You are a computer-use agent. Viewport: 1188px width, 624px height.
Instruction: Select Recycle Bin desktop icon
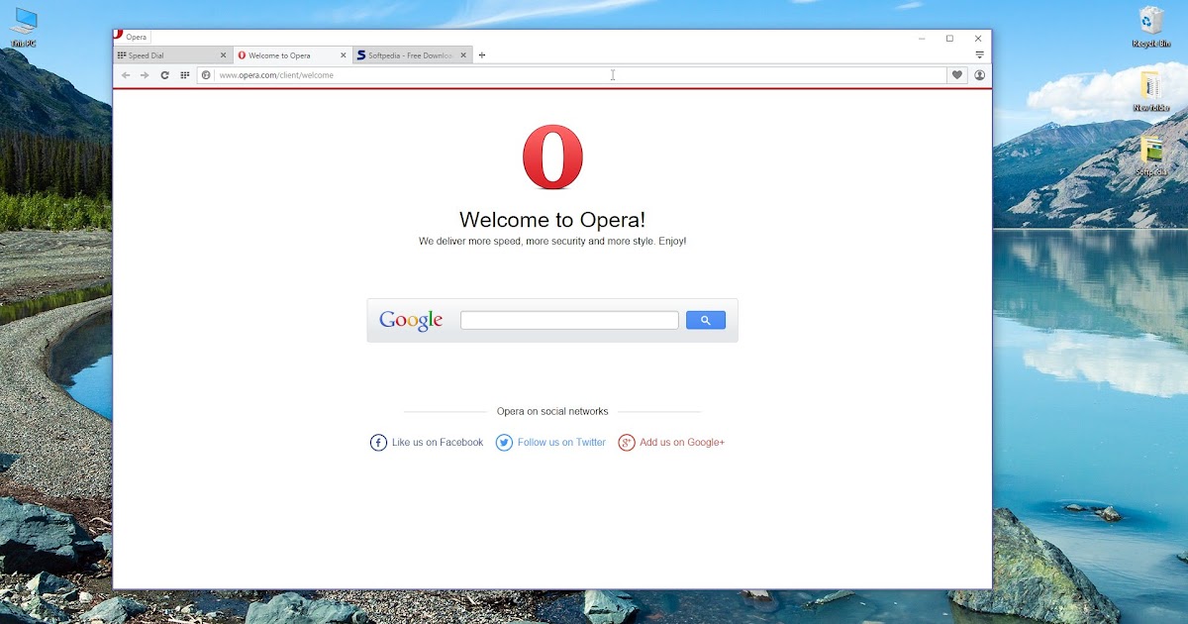click(1151, 27)
